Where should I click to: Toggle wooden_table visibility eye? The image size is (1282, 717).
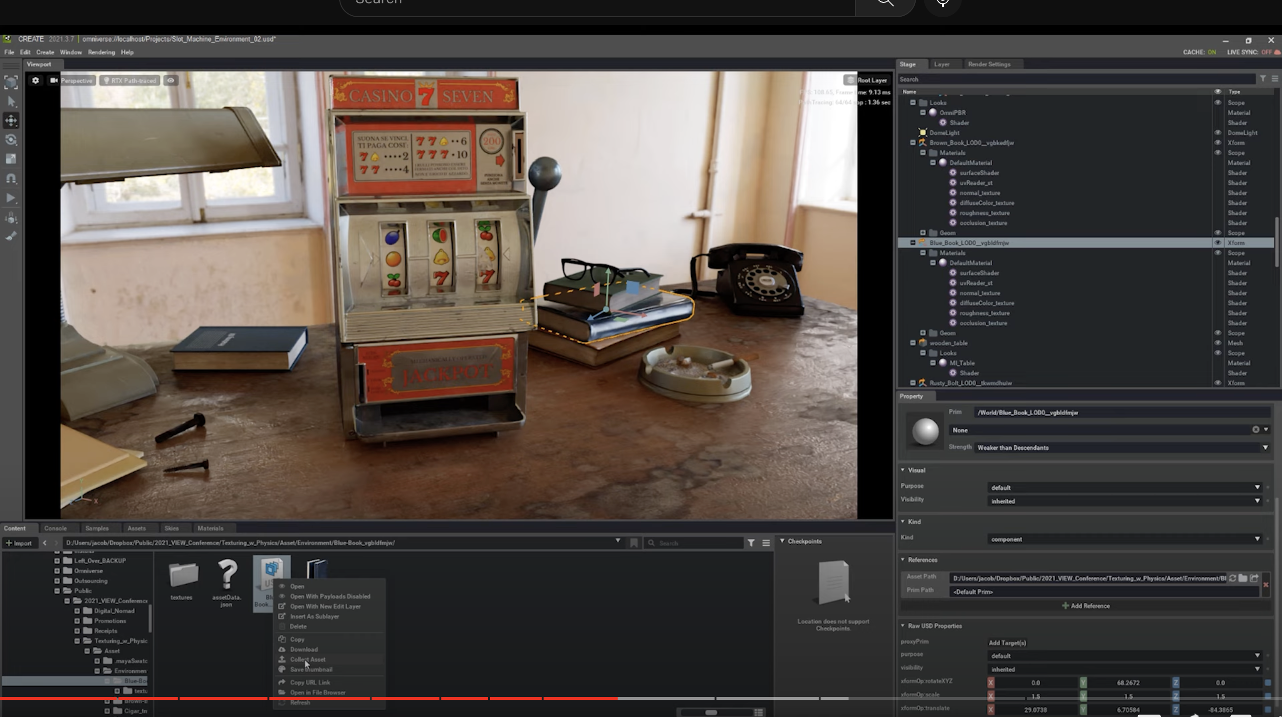[1218, 343]
